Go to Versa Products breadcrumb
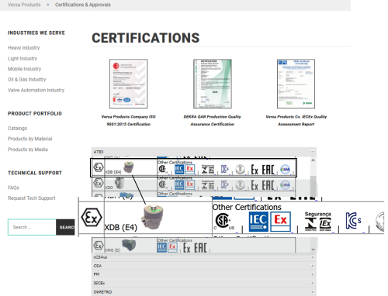The image size is (388, 296). tap(24, 5)
